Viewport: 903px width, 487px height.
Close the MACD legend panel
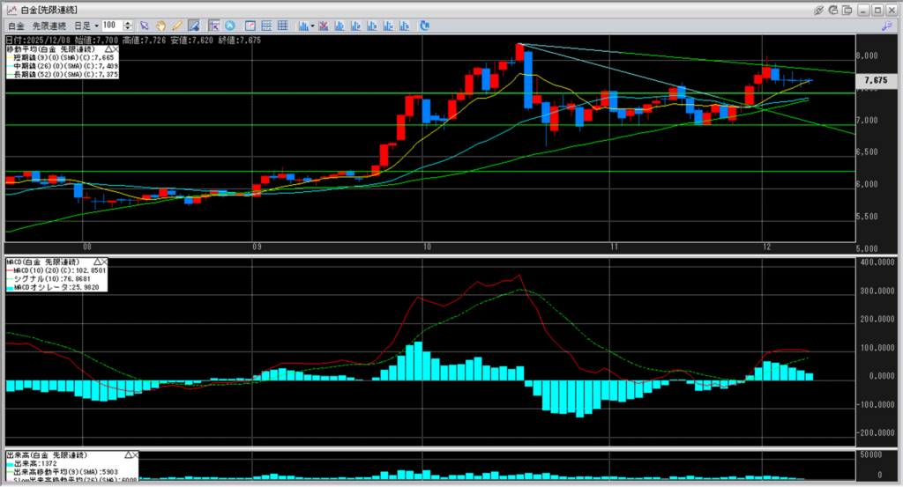point(103,262)
